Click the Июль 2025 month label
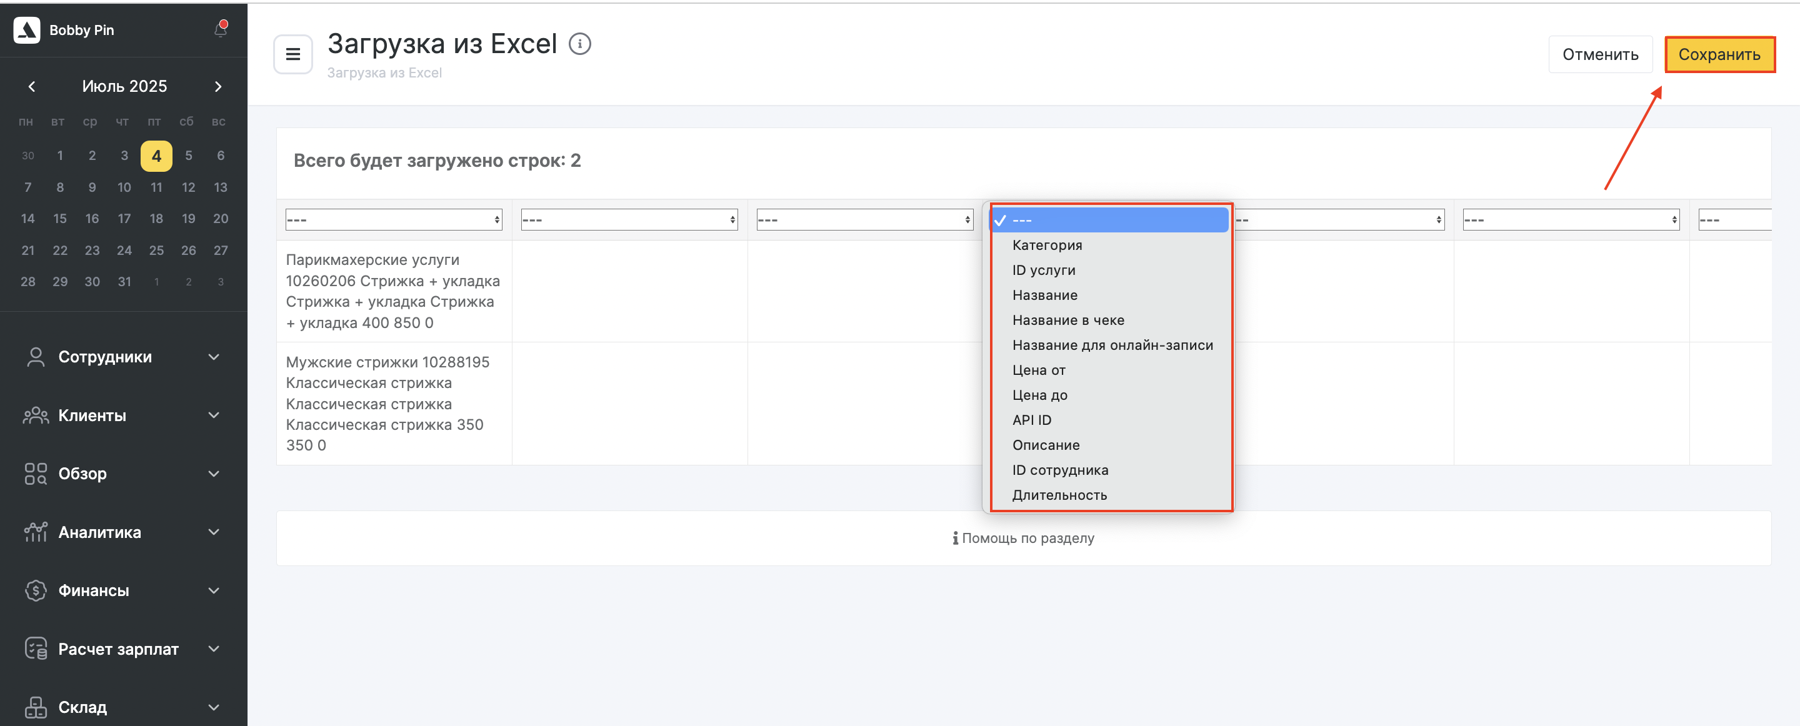This screenshot has height=726, width=1800. (x=124, y=87)
